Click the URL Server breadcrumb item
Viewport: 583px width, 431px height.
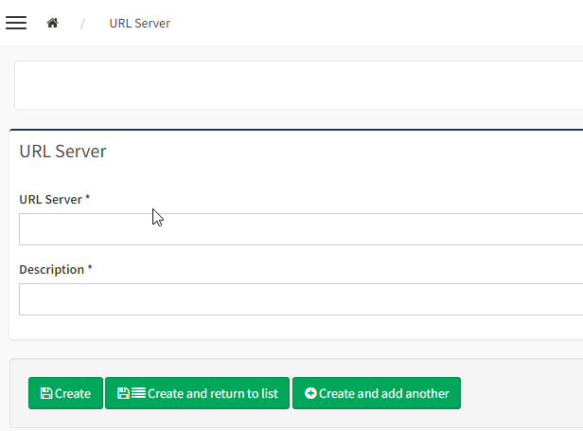[x=139, y=23]
